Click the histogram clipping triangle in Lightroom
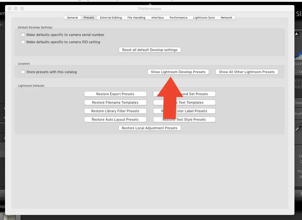 tap(297, 34)
